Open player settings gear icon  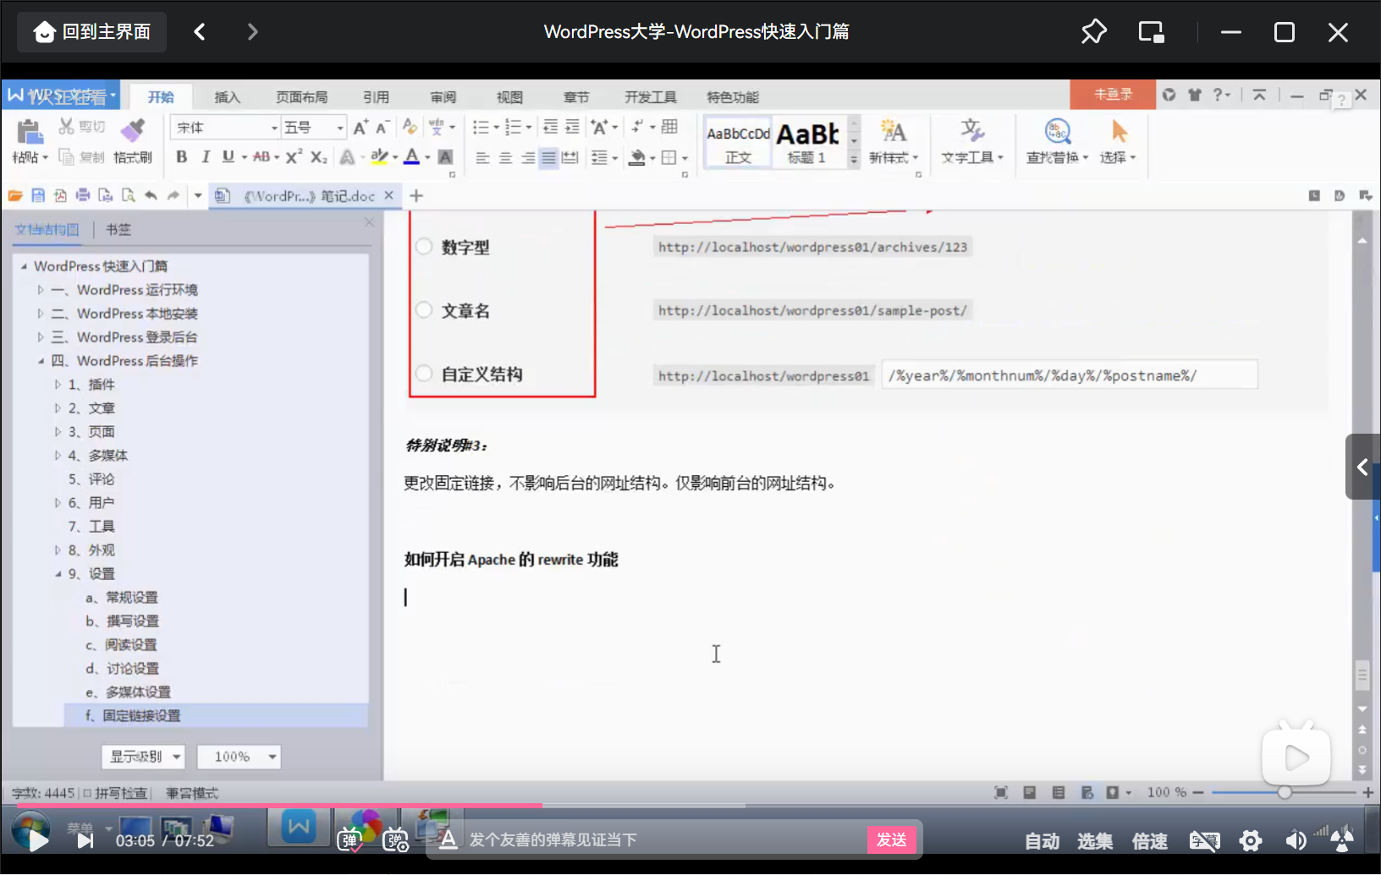(x=1250, y=840)
